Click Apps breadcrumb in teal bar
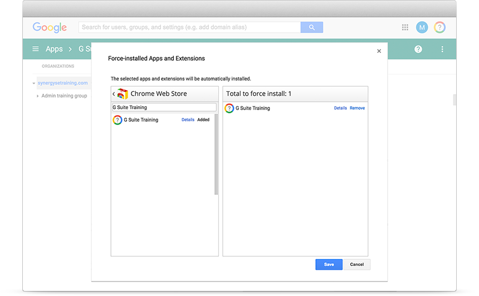Image resolution: width=479 pixels, height=296 pixels. (x=54, y=49)
